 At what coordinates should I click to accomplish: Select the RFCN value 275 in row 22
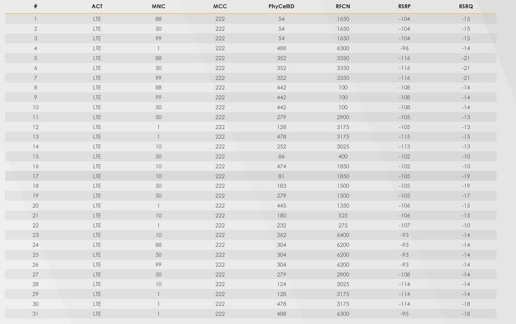click(x=343, y=226)
